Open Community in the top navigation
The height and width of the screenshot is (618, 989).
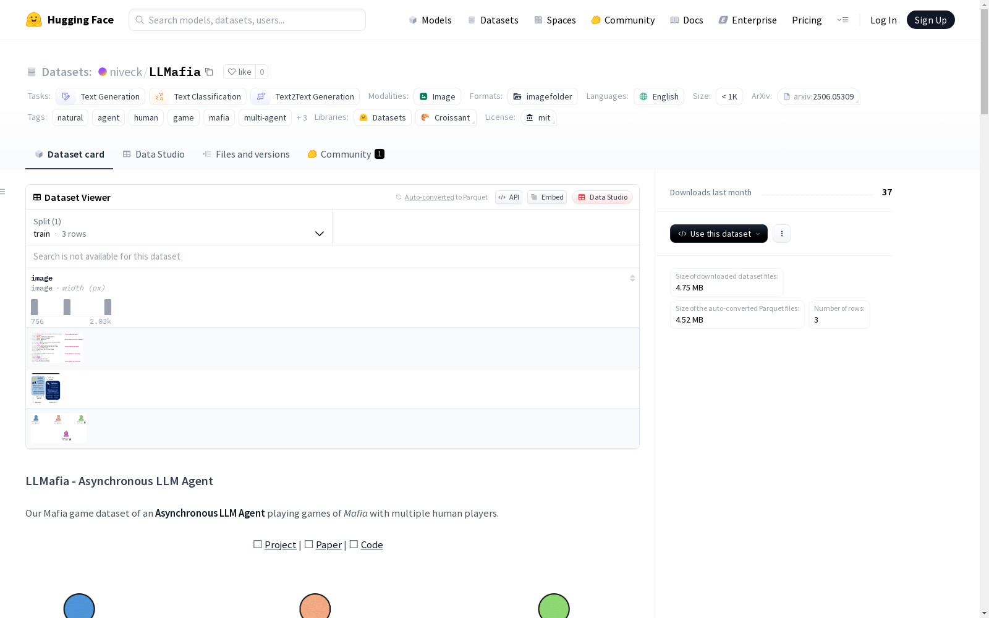click(622, 20)
